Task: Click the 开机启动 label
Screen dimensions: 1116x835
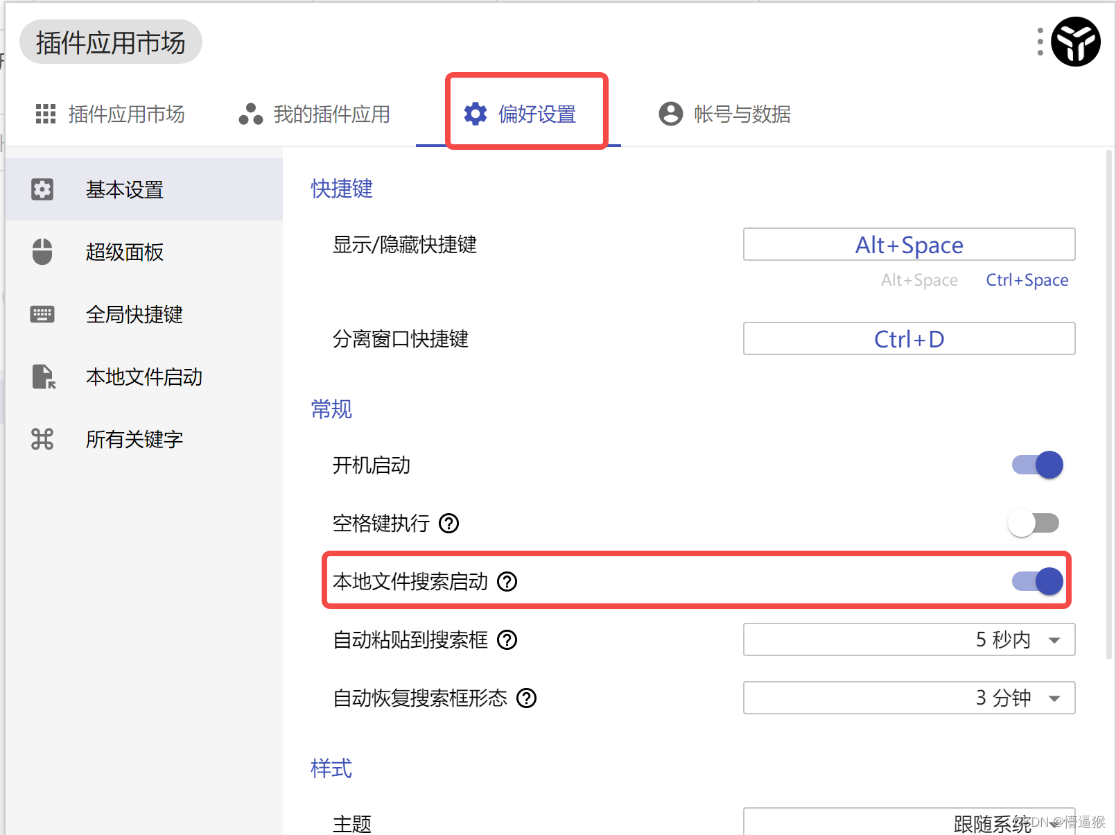Action: click(x=372, y=465)
